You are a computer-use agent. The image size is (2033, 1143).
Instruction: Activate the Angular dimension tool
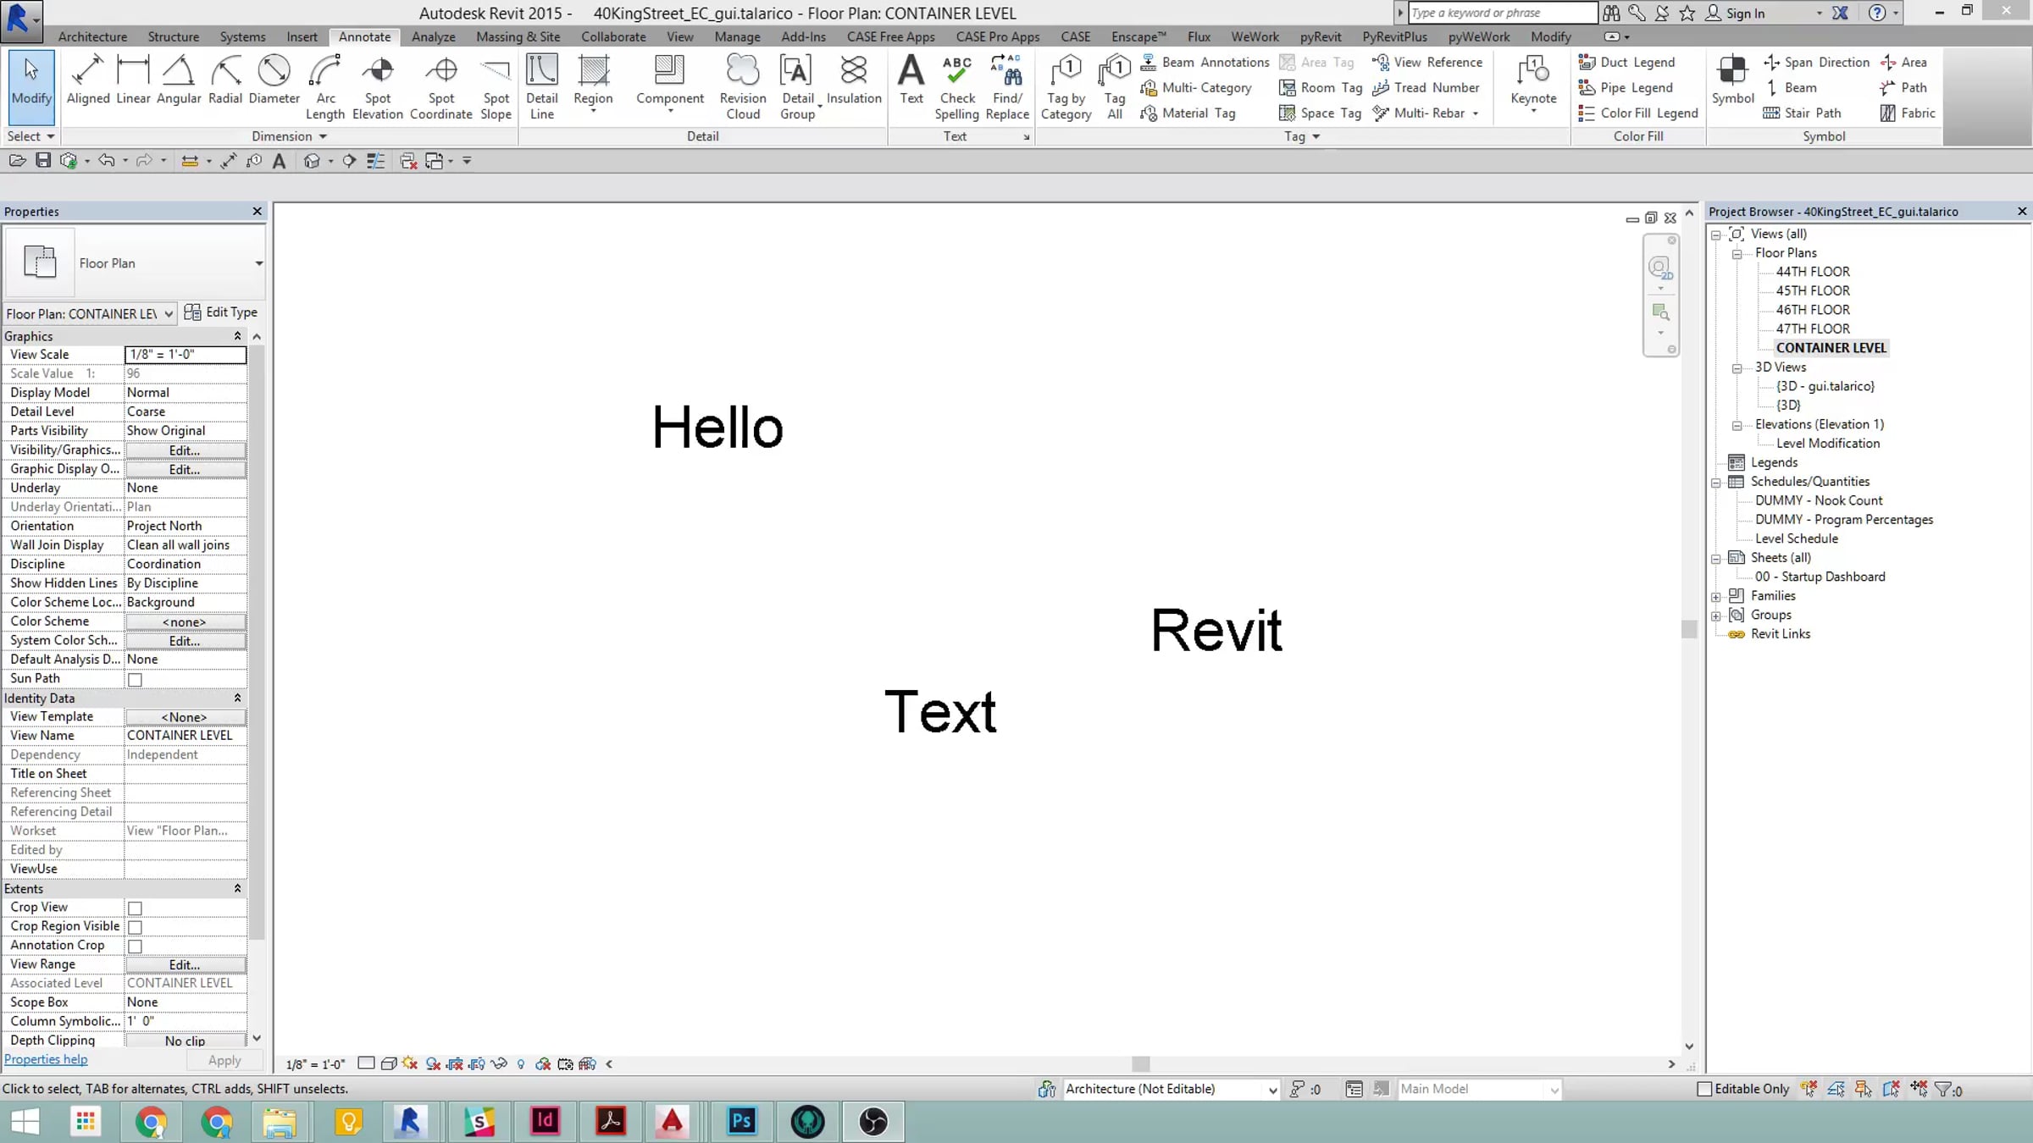(179, 80)
